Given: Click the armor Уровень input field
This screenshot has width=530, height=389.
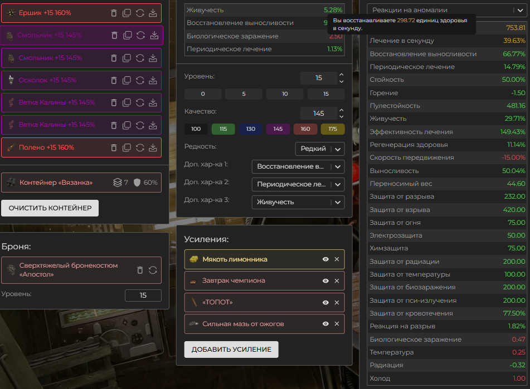Looking at the screenshot, I should click(x=143, y=296).
